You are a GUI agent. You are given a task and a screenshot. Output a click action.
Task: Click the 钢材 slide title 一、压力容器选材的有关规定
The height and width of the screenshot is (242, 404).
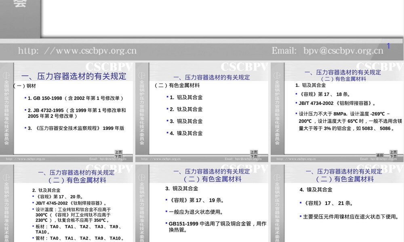[x=74, y=76]
